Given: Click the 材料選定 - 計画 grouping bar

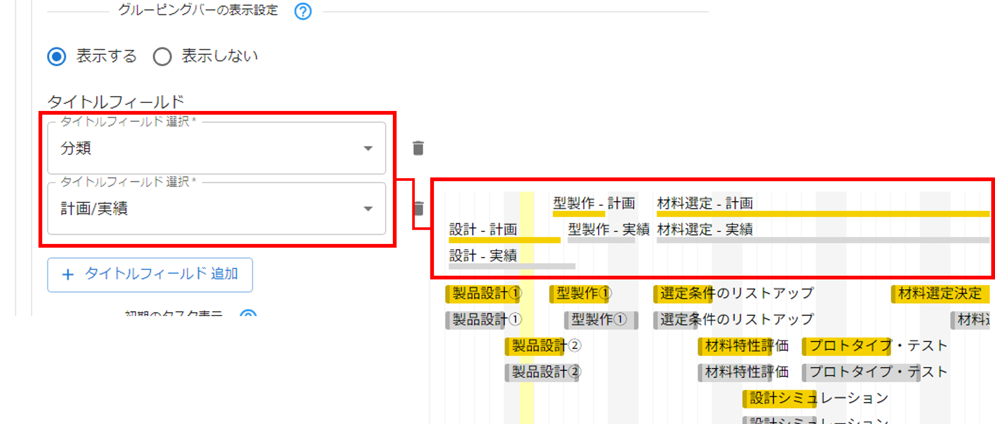Looking at the screenshot, I should [823, 214].
